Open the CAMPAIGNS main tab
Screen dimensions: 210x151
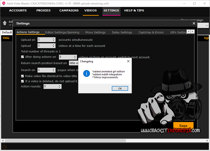69,10
